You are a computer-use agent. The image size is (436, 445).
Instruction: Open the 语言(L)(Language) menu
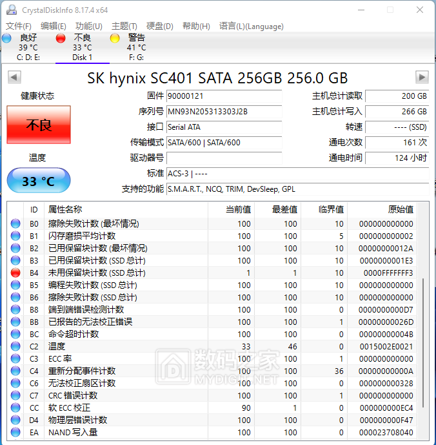(251, 26)
